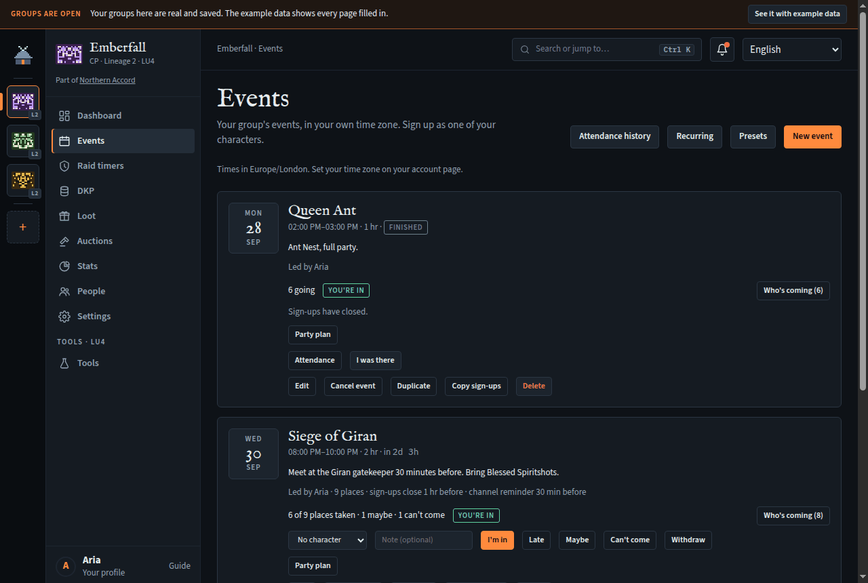Select the green group avatar in rail
868x583 pixels.
click(x=23, y=141)
